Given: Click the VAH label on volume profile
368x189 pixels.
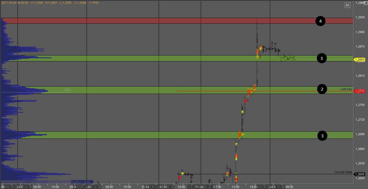Looking at the screenshot, I should click(67, 90).
